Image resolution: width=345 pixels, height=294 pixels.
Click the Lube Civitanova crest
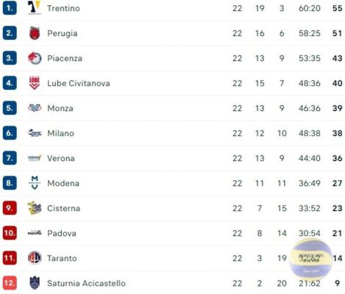coord(35,83)
